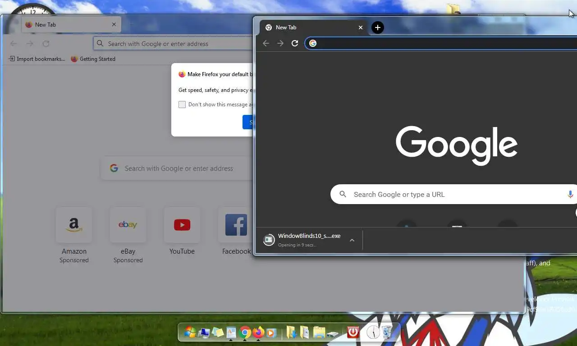The width and height of the screenshot is (577, 346).
Task: Go back in the Chrome window
Action: click(x=266, y=43)
